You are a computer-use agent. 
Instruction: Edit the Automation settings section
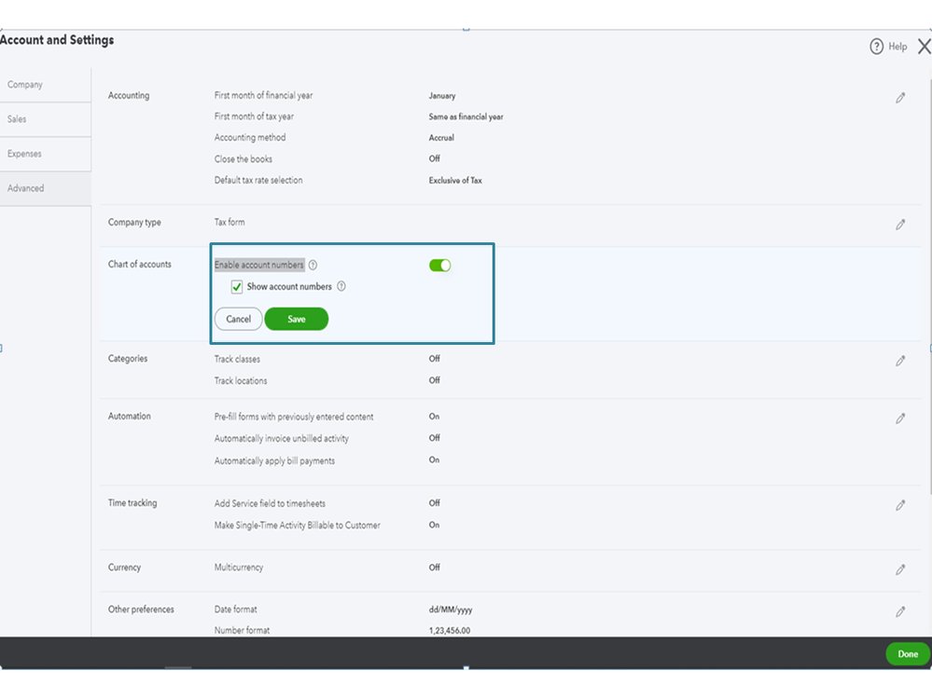coord(900,418)
